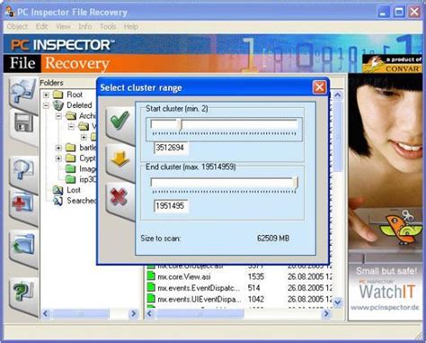This screenshot has height=343, width=426.
Task: Click the Crypt folder icon
Action: (70, 158)
